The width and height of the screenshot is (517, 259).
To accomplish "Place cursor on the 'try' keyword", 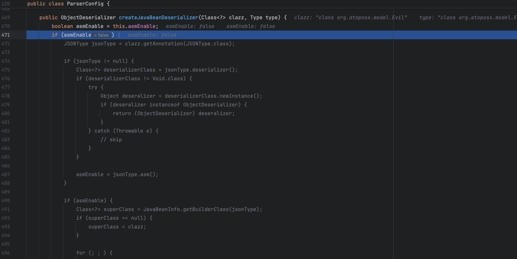I will pos(93,87).
